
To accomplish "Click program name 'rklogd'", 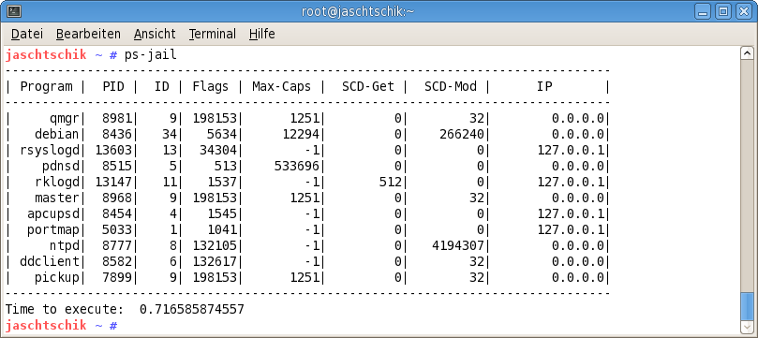I will [57, 183].
